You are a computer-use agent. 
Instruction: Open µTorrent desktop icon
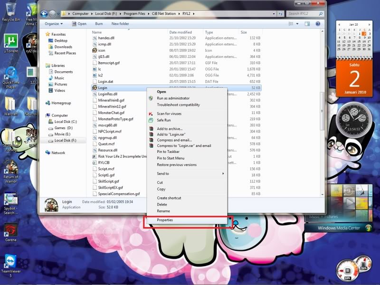(10, 43)
